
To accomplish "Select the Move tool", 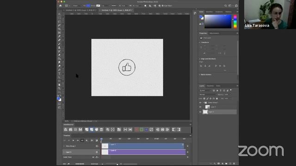I will 59,14.
